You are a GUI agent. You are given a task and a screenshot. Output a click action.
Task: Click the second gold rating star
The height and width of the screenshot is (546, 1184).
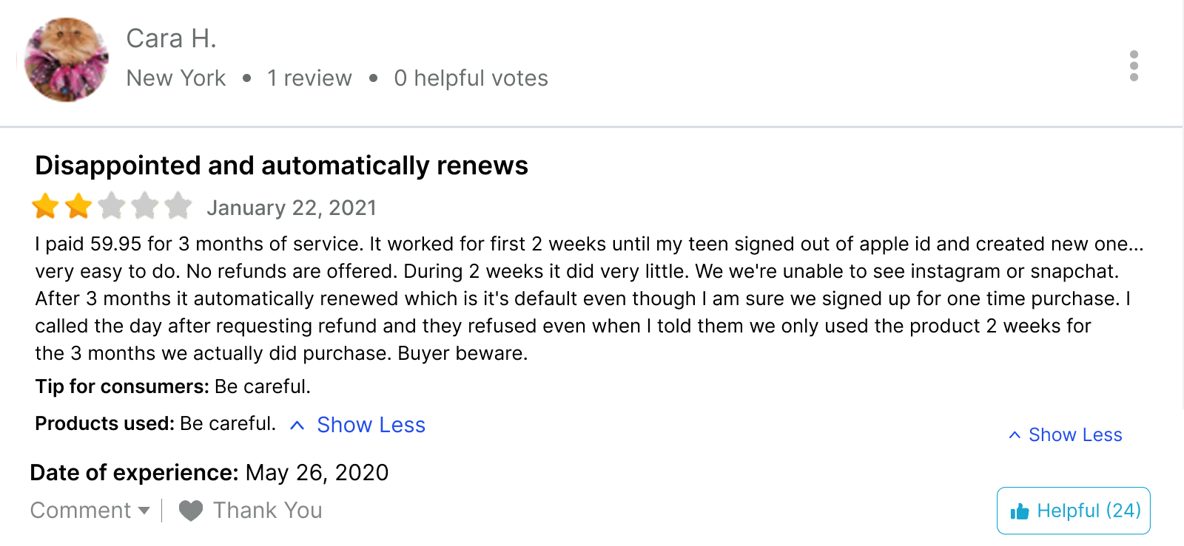coord(78,206)
